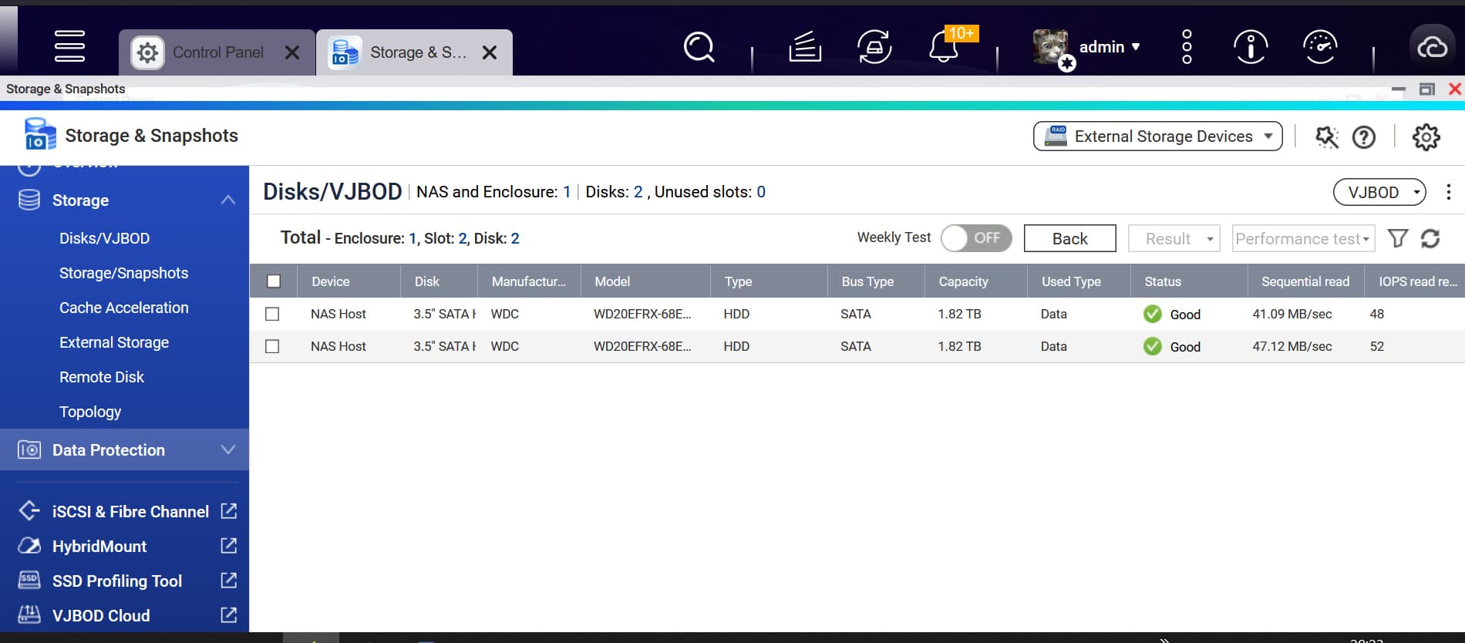1465x643 pixels.
Task: Toggle the Weekly Test switch
Action: [975, 238]
